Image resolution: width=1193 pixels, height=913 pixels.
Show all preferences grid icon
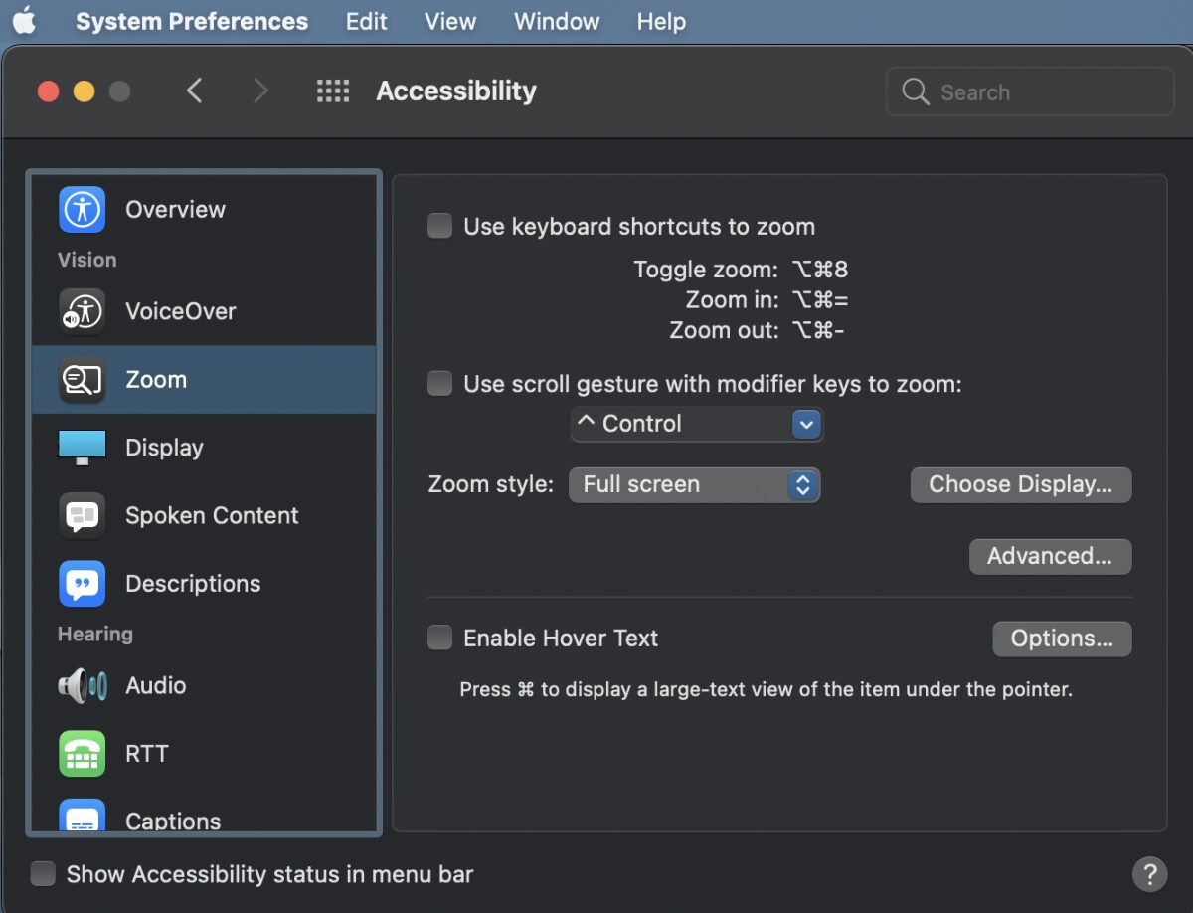tap(333, 91)
